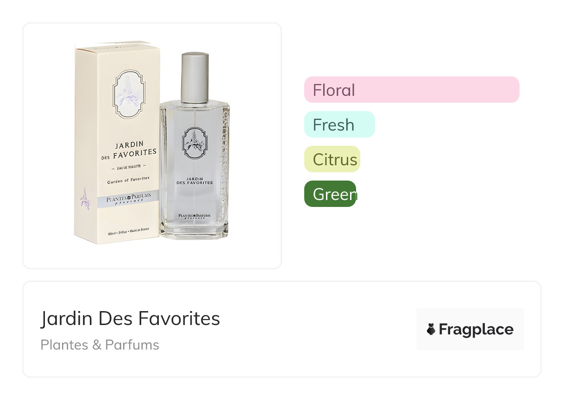
Task: Click the Eau de Toilette text on box
Action: tap(129, 166)
